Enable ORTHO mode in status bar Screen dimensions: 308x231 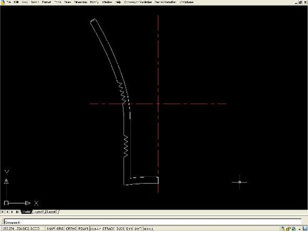(71, 229)
